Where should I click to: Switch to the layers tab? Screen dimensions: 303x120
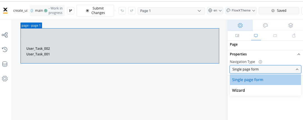[x=290, y=25]
